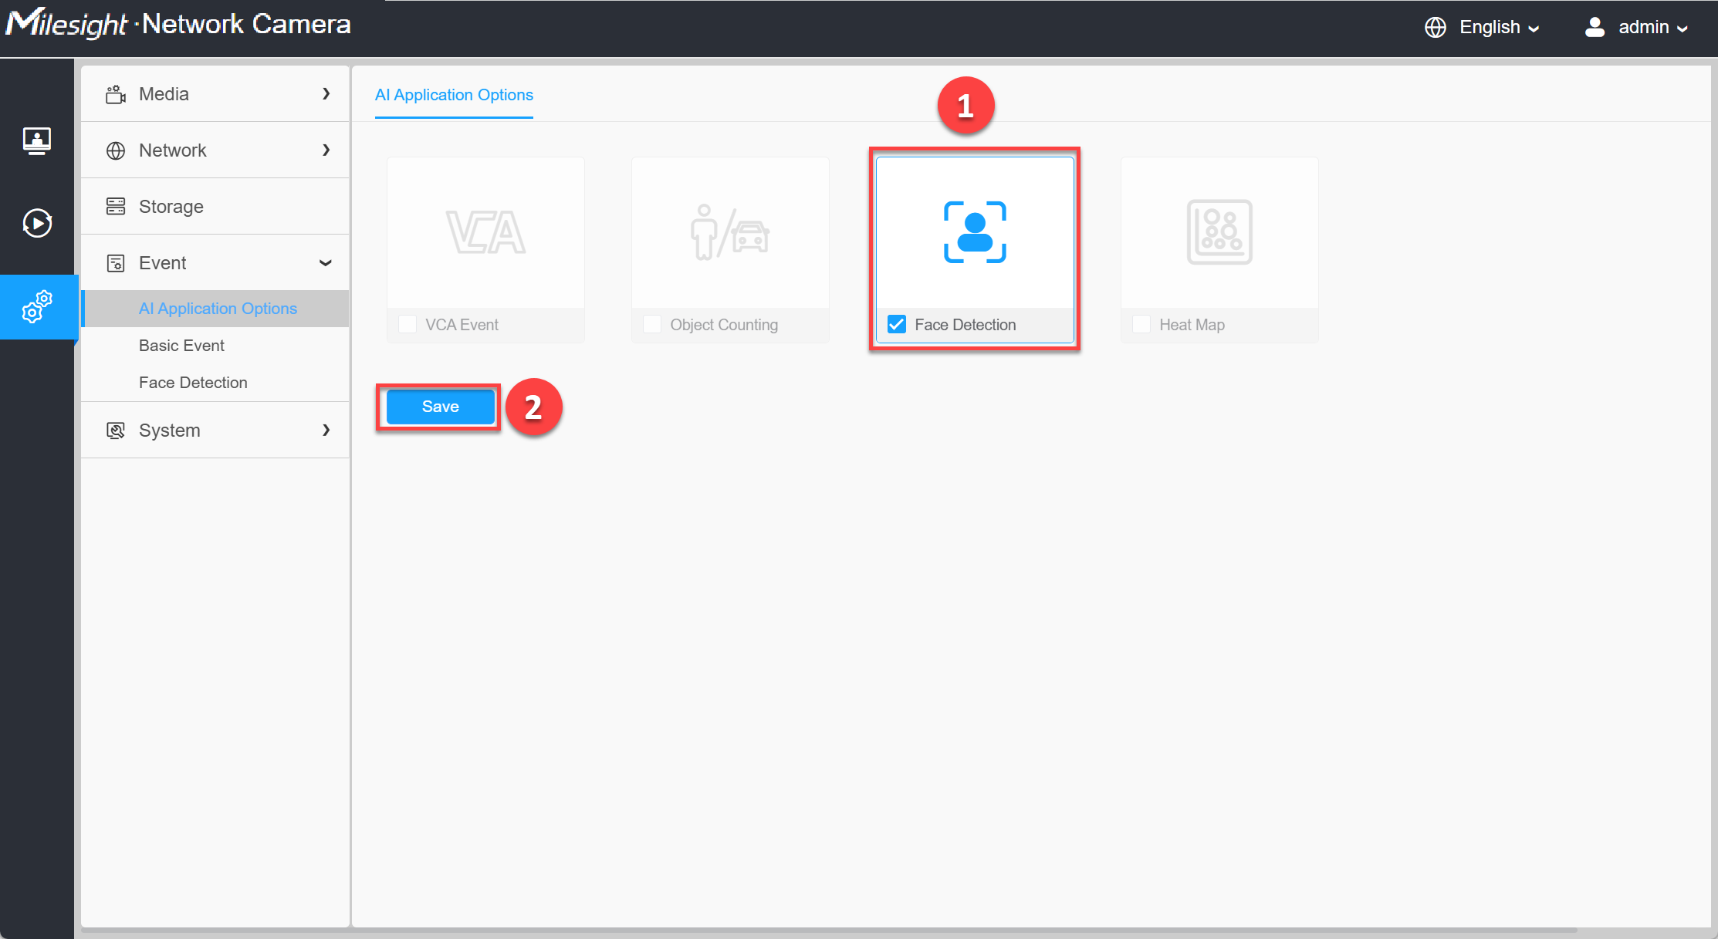Open the Storage menu section

point(215,206)
